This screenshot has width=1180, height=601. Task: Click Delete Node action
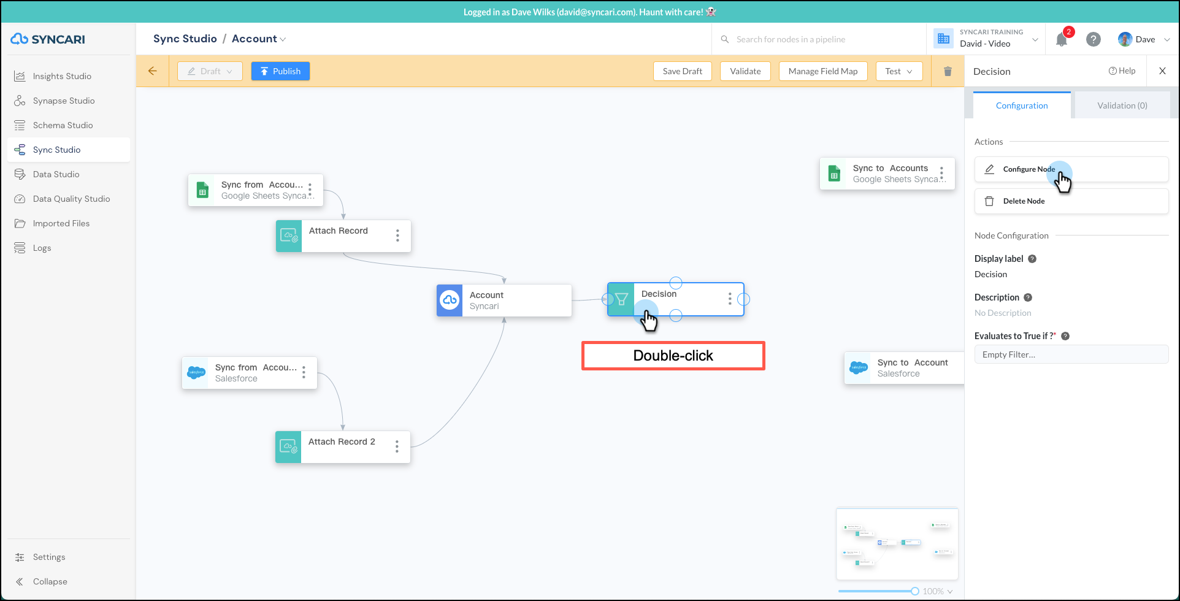point(1071,201)
